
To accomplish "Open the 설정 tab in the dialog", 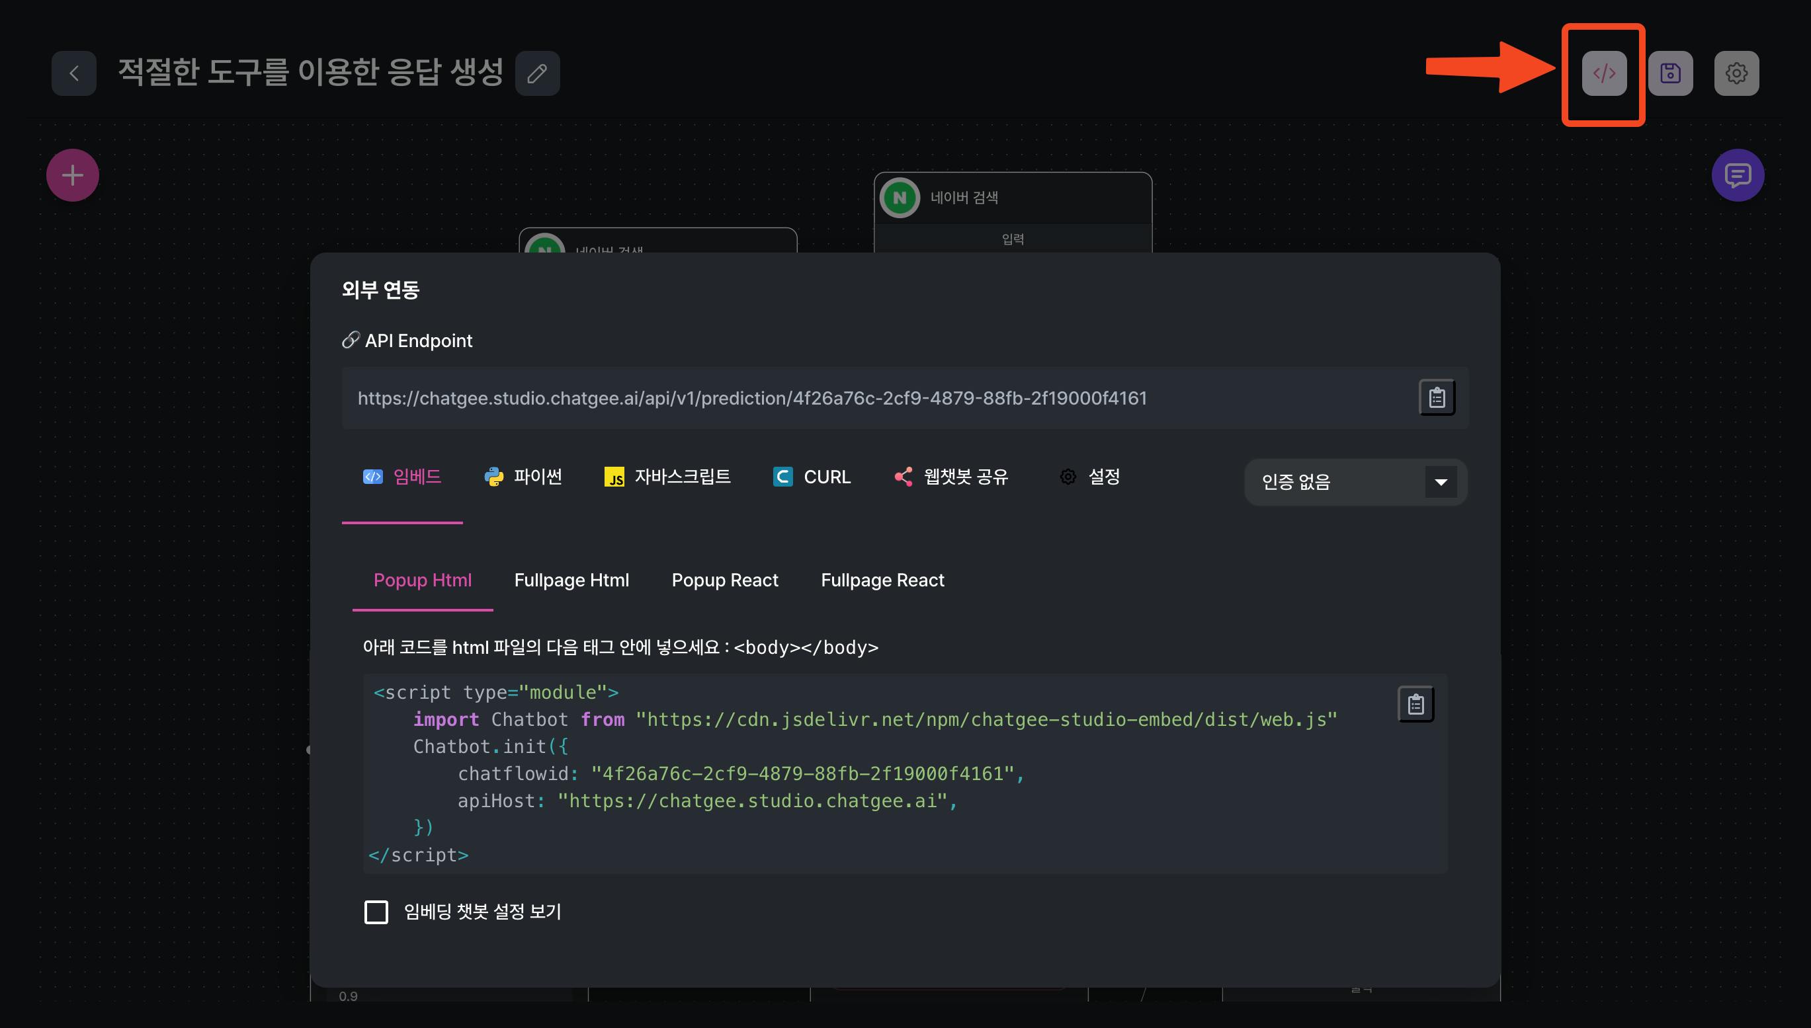I will pyautogui.click(x=1090, y=477).
